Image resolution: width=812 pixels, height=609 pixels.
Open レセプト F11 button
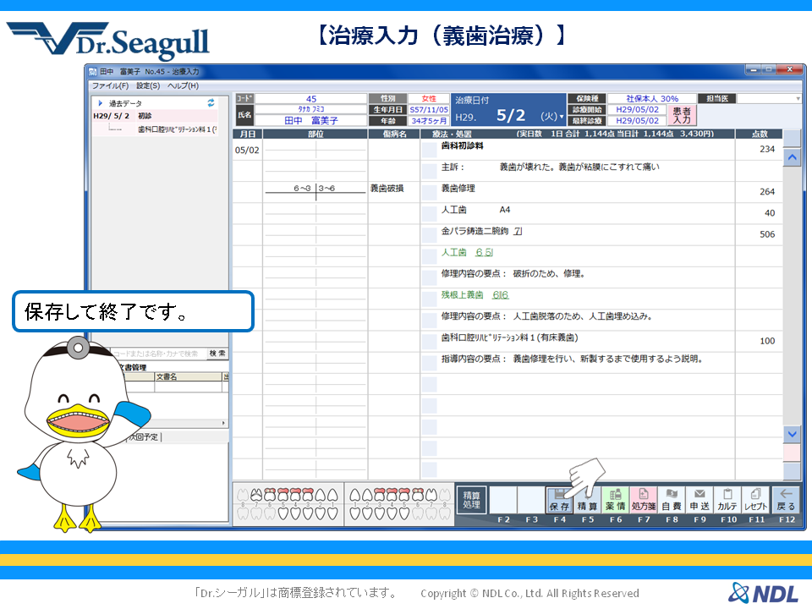[x=755, y=500]
